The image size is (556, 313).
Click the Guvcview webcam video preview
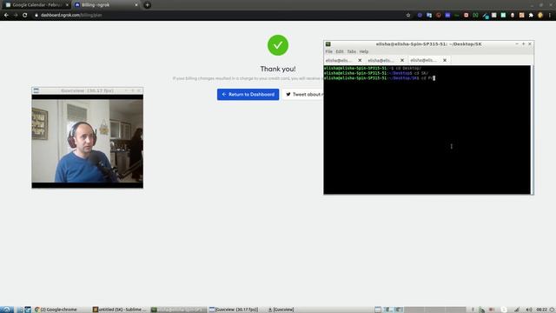coord(87,141)
